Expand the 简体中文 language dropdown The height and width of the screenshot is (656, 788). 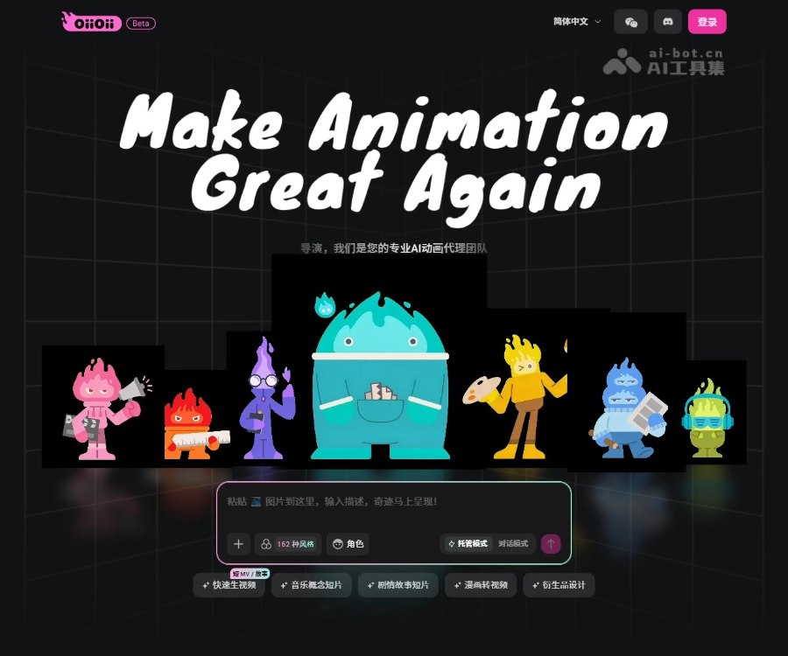click(577, 22)
